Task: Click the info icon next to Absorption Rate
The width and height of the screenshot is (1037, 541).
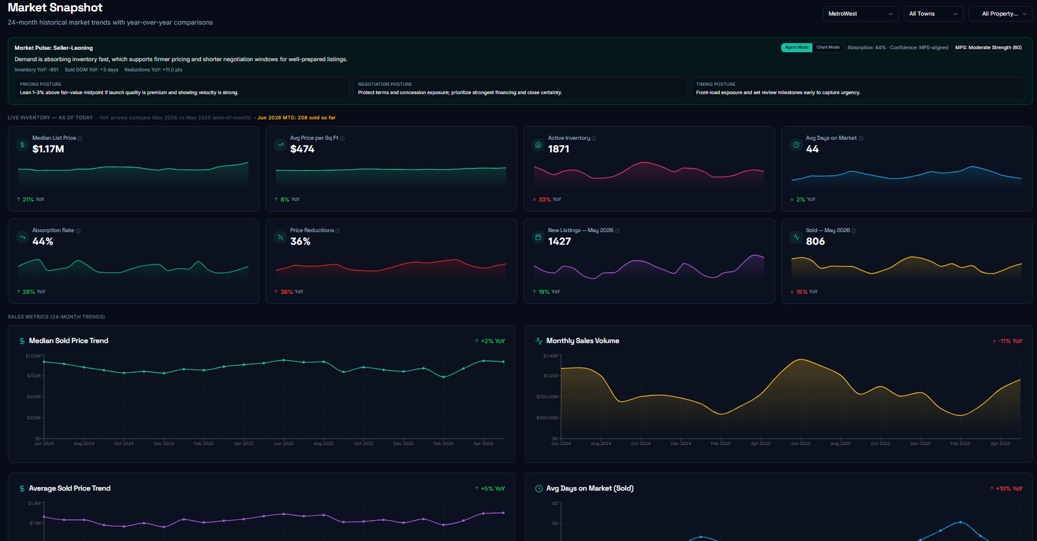Action: click(x=78, y=231)
